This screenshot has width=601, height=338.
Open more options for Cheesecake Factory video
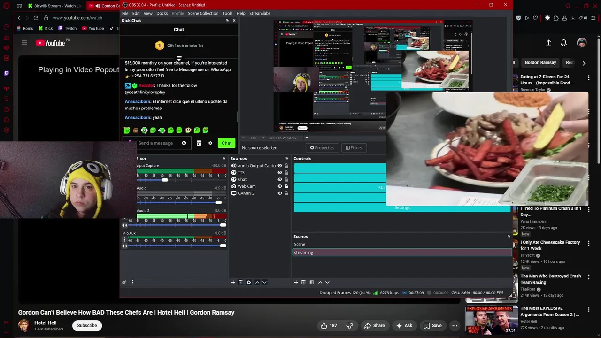click(588, 243)
